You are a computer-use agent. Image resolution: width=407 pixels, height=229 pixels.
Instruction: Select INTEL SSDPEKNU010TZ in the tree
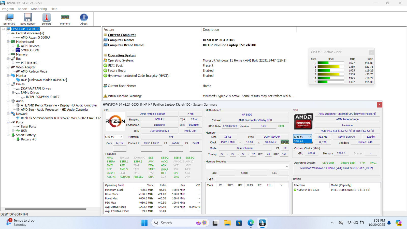tap(42, 97)
